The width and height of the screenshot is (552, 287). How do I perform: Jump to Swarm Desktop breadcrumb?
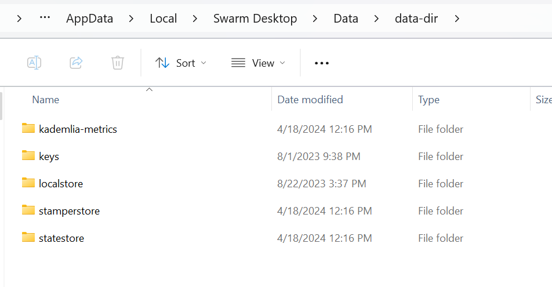click(255, 19)
